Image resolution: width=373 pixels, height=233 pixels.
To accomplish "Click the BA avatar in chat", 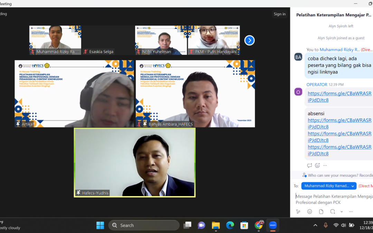I will pos(298,57).
